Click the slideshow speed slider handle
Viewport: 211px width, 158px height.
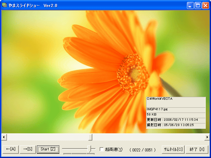tap(89, 149)
